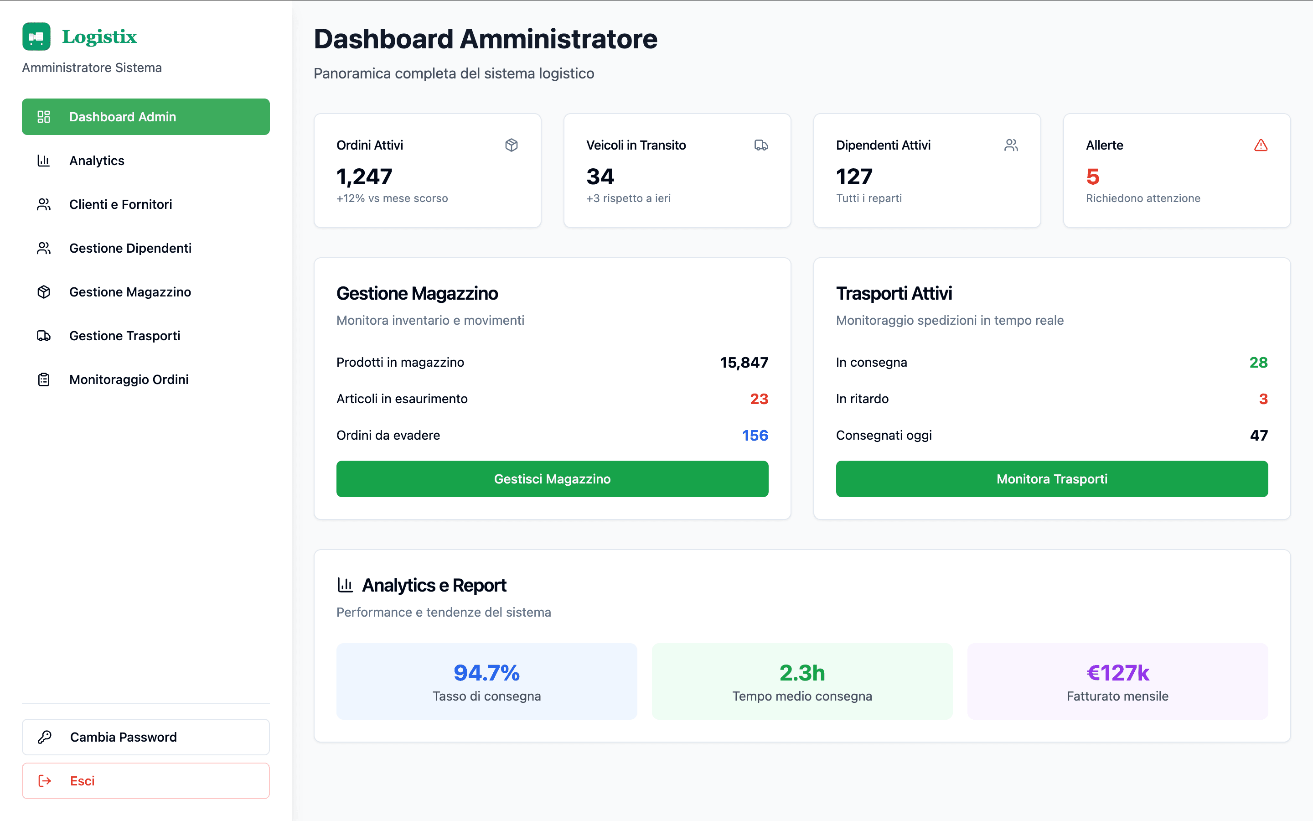Click the package icon in Ordini Attivi card

(512, 145)
